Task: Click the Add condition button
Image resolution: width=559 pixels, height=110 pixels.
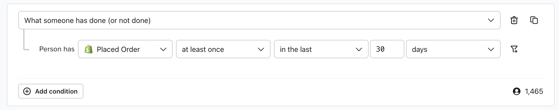Action: (x=51, y=91)
